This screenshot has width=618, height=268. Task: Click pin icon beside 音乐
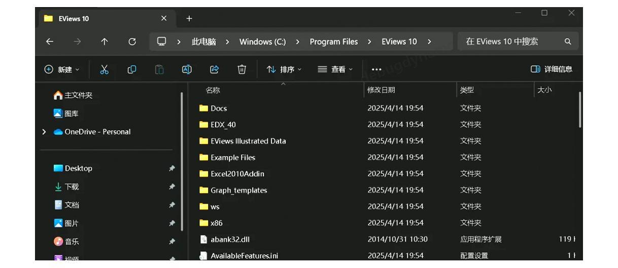pos(172,241)
